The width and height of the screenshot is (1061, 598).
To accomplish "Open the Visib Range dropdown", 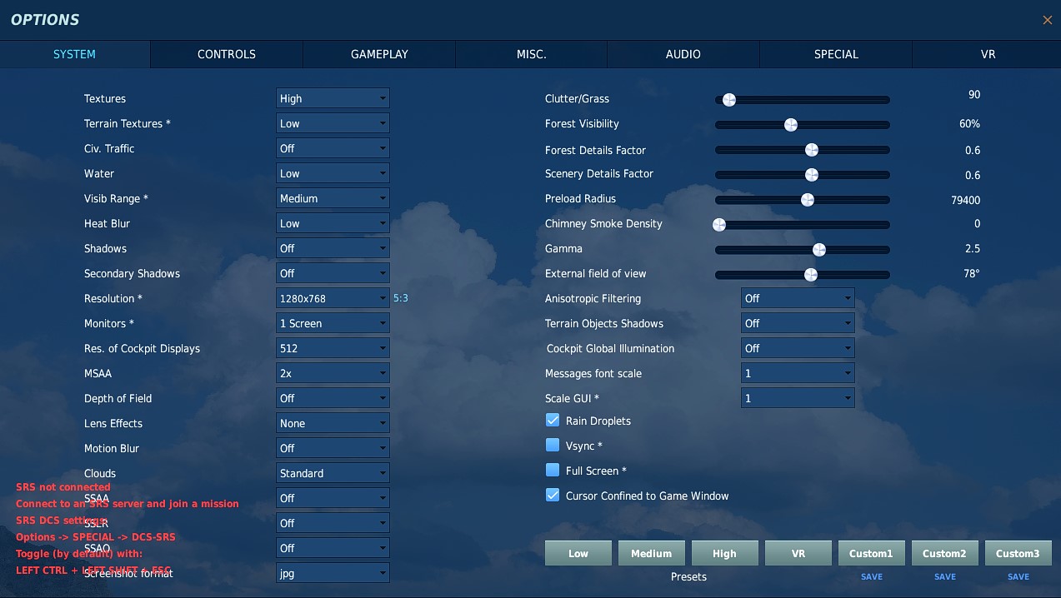I will [x=333, y=198].
